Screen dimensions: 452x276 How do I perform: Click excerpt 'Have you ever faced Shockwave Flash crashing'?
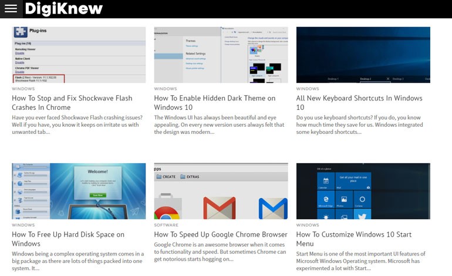coord(77,124)
